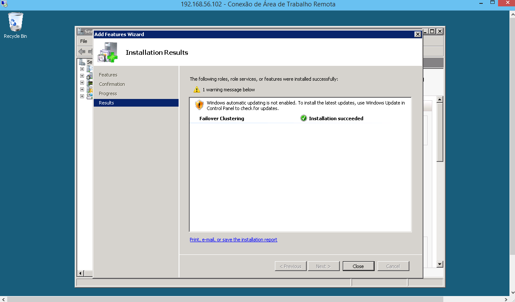
Task: Click the Features node icon in the console tree
Action: (88, 76)
